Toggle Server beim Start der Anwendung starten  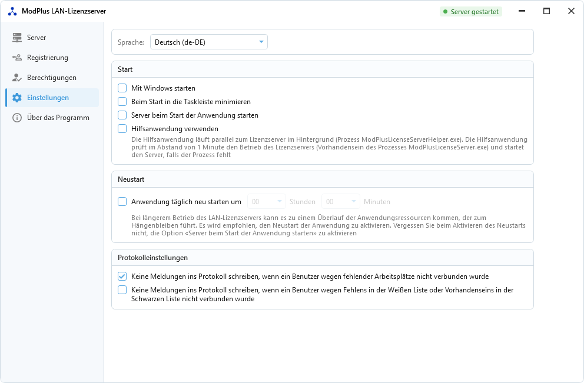click(122, 115)
